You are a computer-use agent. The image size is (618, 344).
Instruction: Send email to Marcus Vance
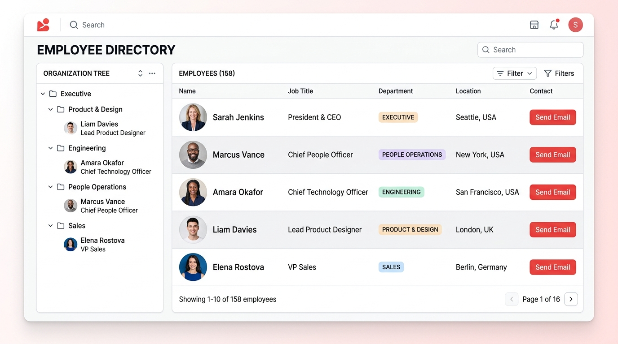(x=553, y=155)
